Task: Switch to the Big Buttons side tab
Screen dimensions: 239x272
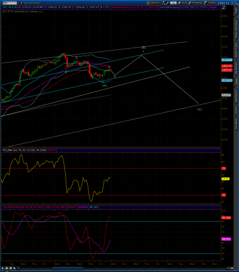Action: (236, 67)
